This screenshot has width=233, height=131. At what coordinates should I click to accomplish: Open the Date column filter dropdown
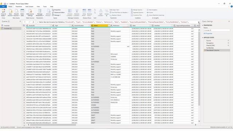(150, 25)
